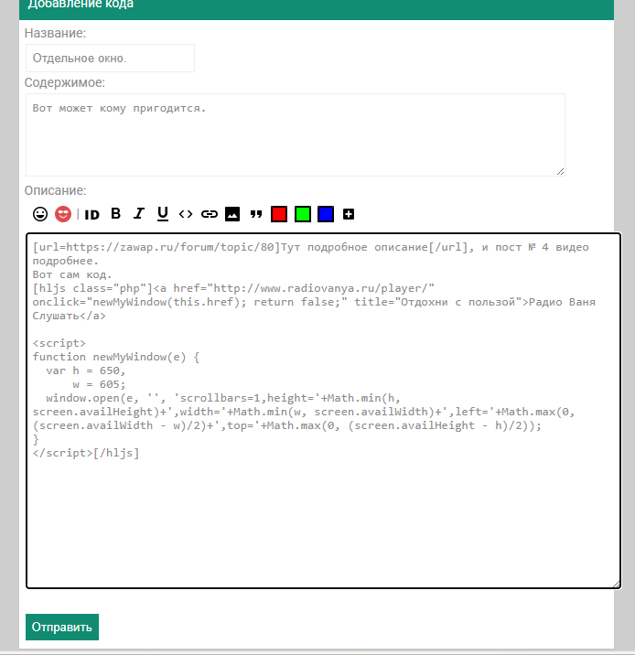
Task: Grab the description textarea resize handle
Action: pos(616,584)
